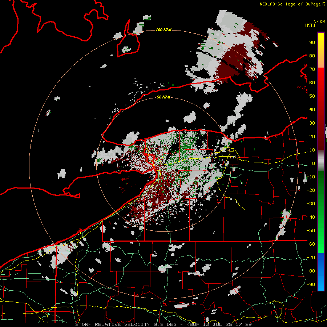Click the 100 NMI range ring label

[x=163, y=30]
